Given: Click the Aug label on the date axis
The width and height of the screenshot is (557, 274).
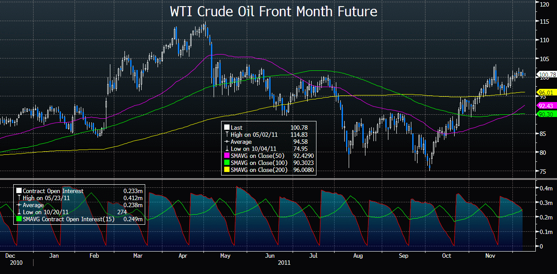Looking at the screenshot, I should [358, 255].
